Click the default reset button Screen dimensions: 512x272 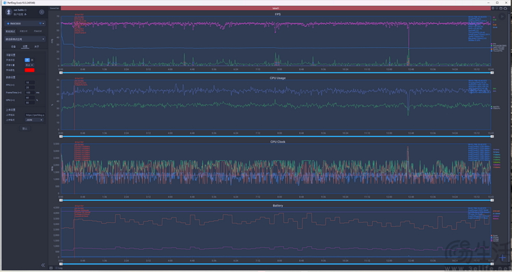(x=25, y=128)
